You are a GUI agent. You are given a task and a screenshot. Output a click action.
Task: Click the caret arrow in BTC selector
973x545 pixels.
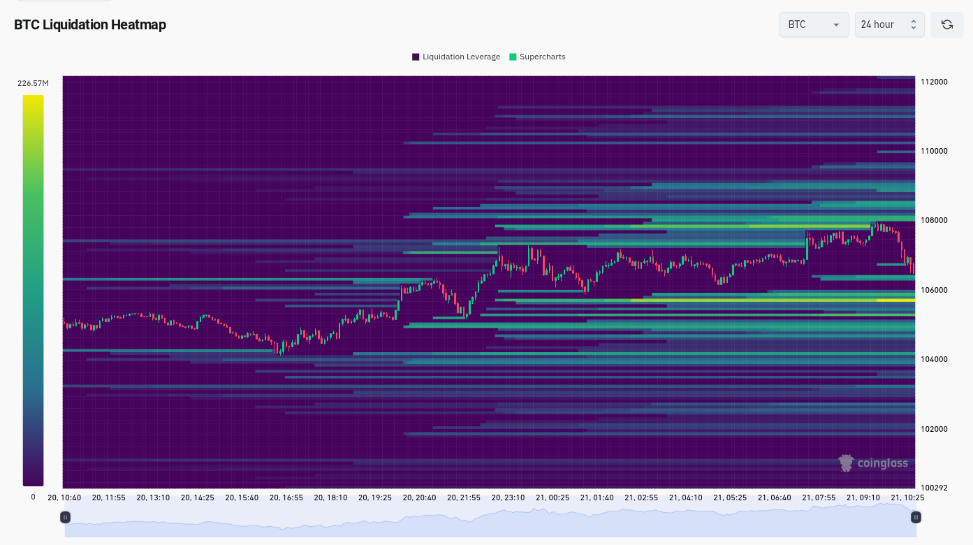[836, 25]
